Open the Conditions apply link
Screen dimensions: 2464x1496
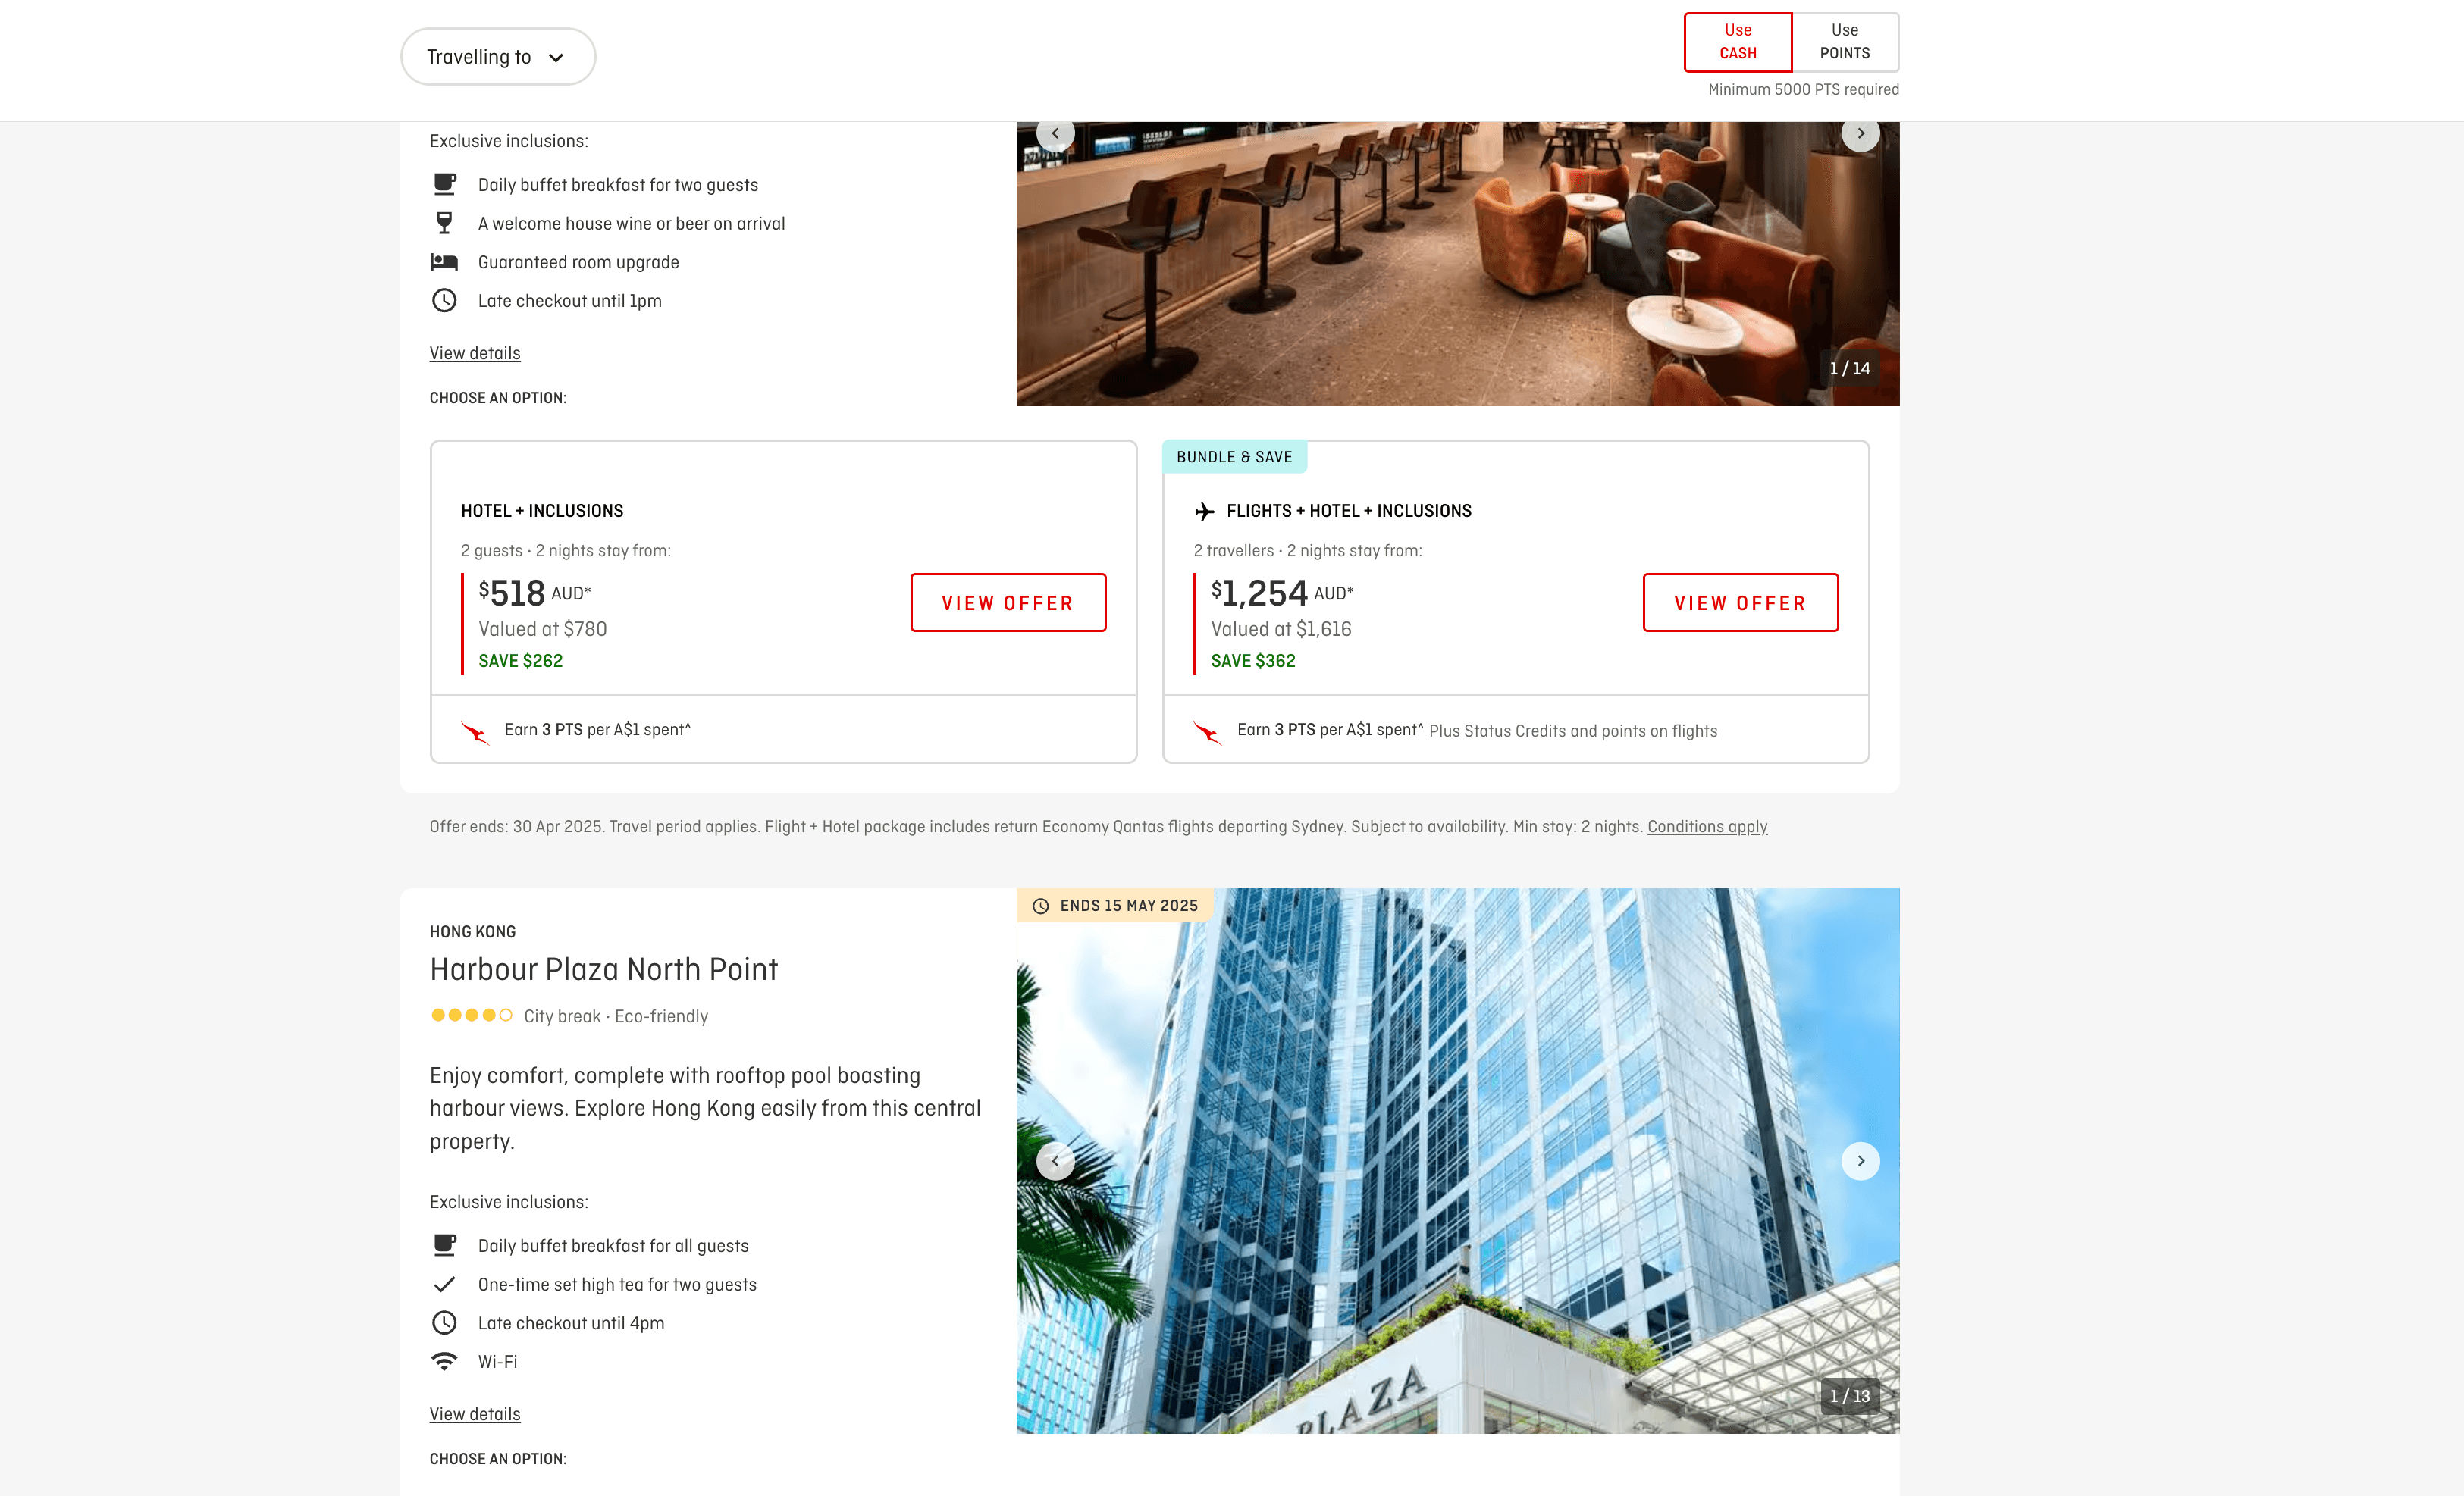click(x=1707, y=828)
